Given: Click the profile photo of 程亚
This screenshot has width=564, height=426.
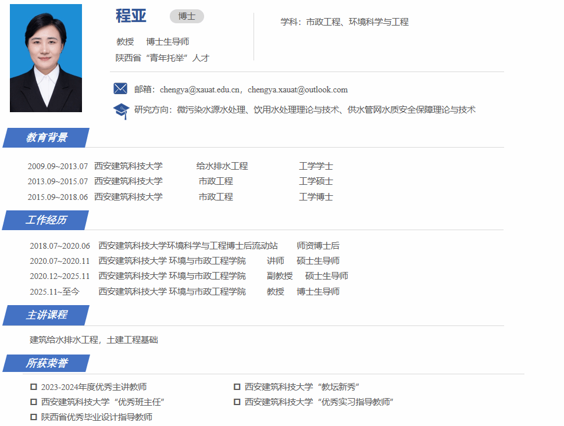Looking at the screenshot, I should point(46,58).
